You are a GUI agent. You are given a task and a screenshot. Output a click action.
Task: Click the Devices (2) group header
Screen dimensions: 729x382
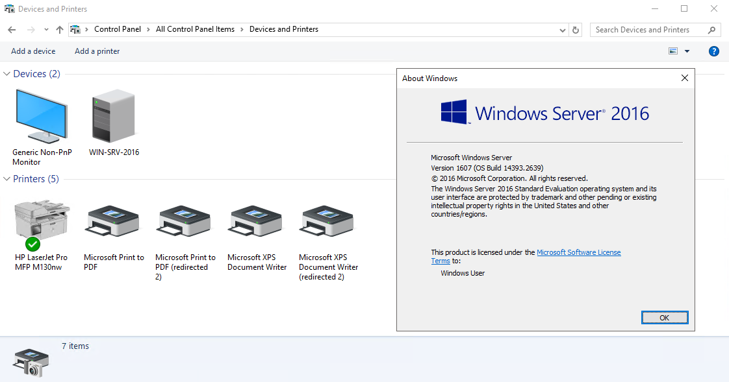[x=37, y=74]
